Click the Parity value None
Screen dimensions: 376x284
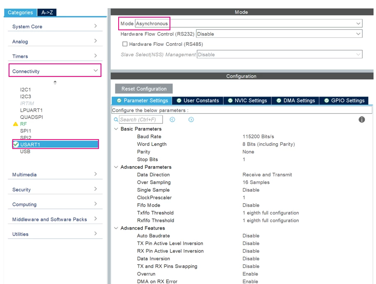[248, 152]
